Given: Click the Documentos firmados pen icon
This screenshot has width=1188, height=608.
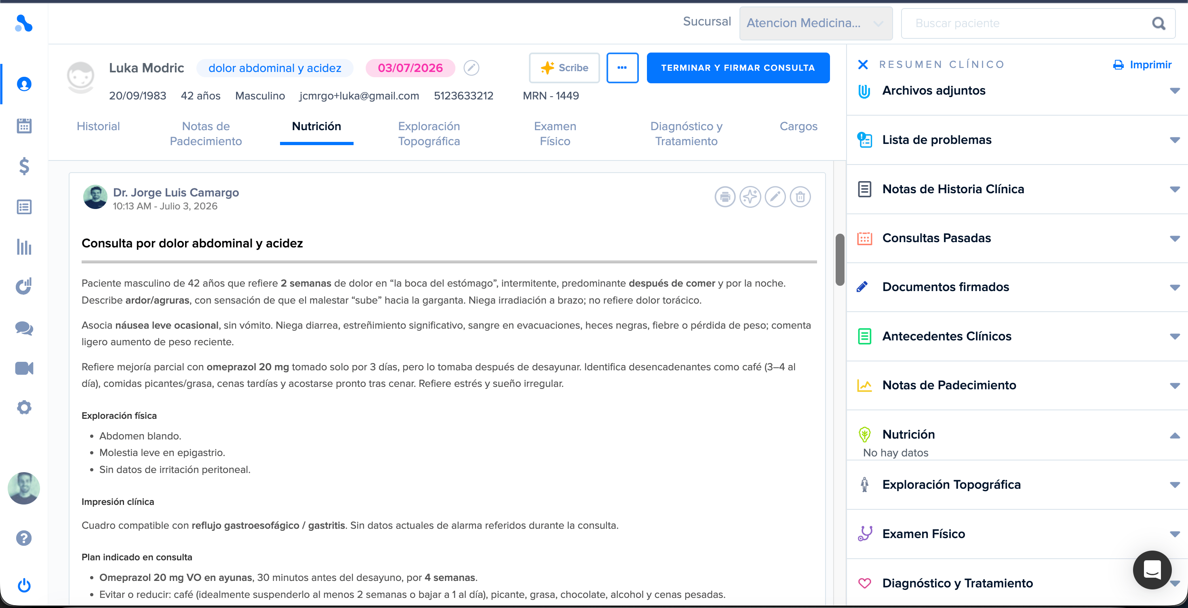Looking at the screenshot, I should (862, 287).
